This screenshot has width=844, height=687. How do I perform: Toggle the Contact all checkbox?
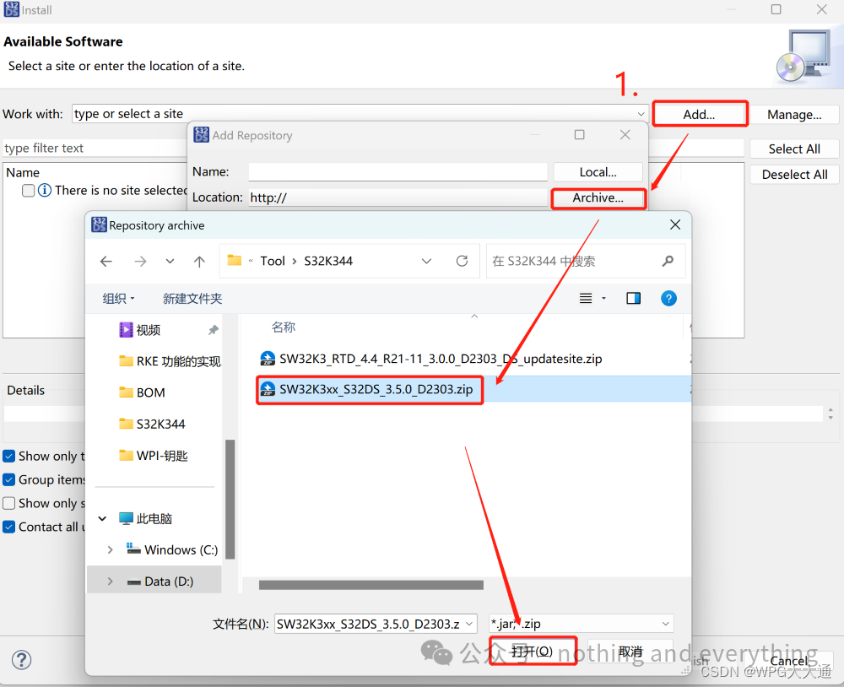(9, 527)
